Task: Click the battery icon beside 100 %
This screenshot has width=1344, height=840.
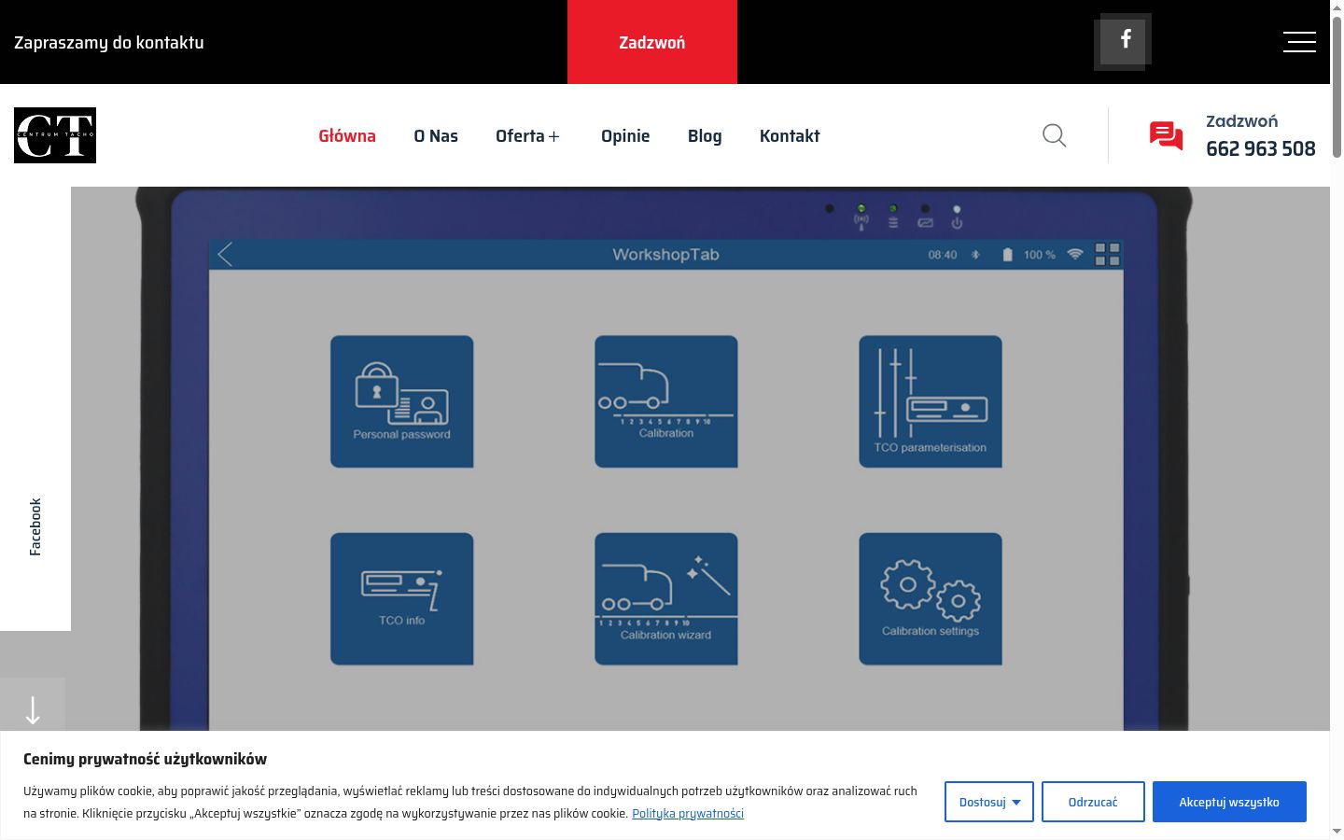Action: click(1007, 255)
